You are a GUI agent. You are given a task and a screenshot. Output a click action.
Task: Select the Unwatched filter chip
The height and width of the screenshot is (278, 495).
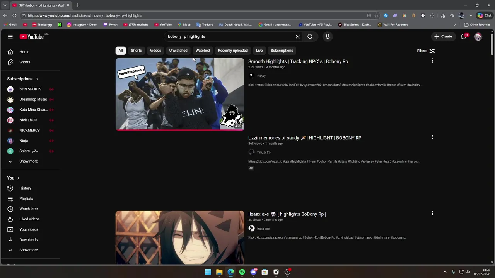click(x=178, y=51)
